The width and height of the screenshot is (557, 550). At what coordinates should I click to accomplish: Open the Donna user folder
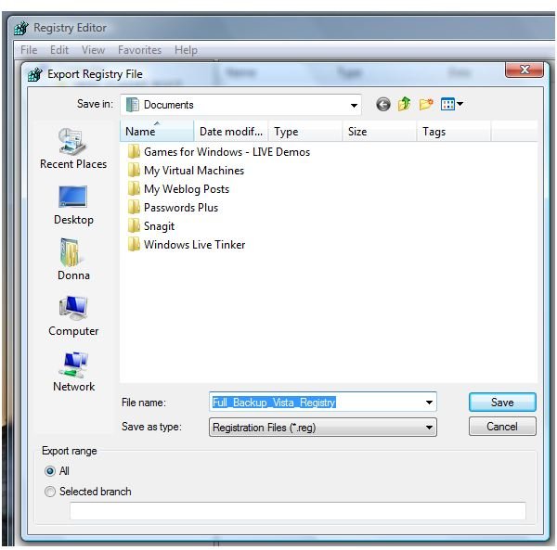point(73,260)
